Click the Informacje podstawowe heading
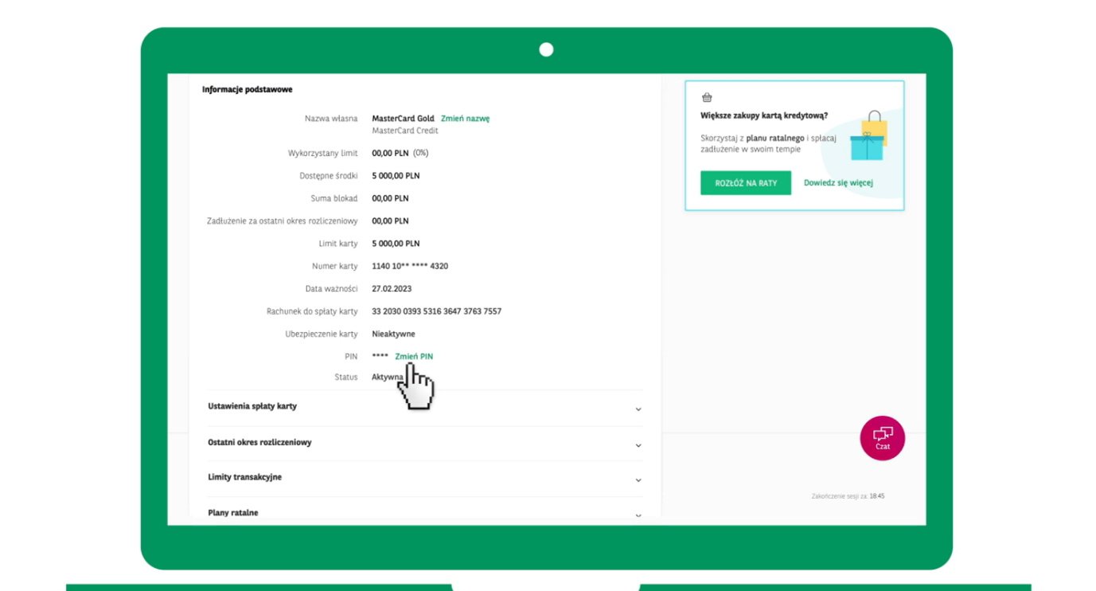This screenshot has width=1096, height=591. [247, 90]
